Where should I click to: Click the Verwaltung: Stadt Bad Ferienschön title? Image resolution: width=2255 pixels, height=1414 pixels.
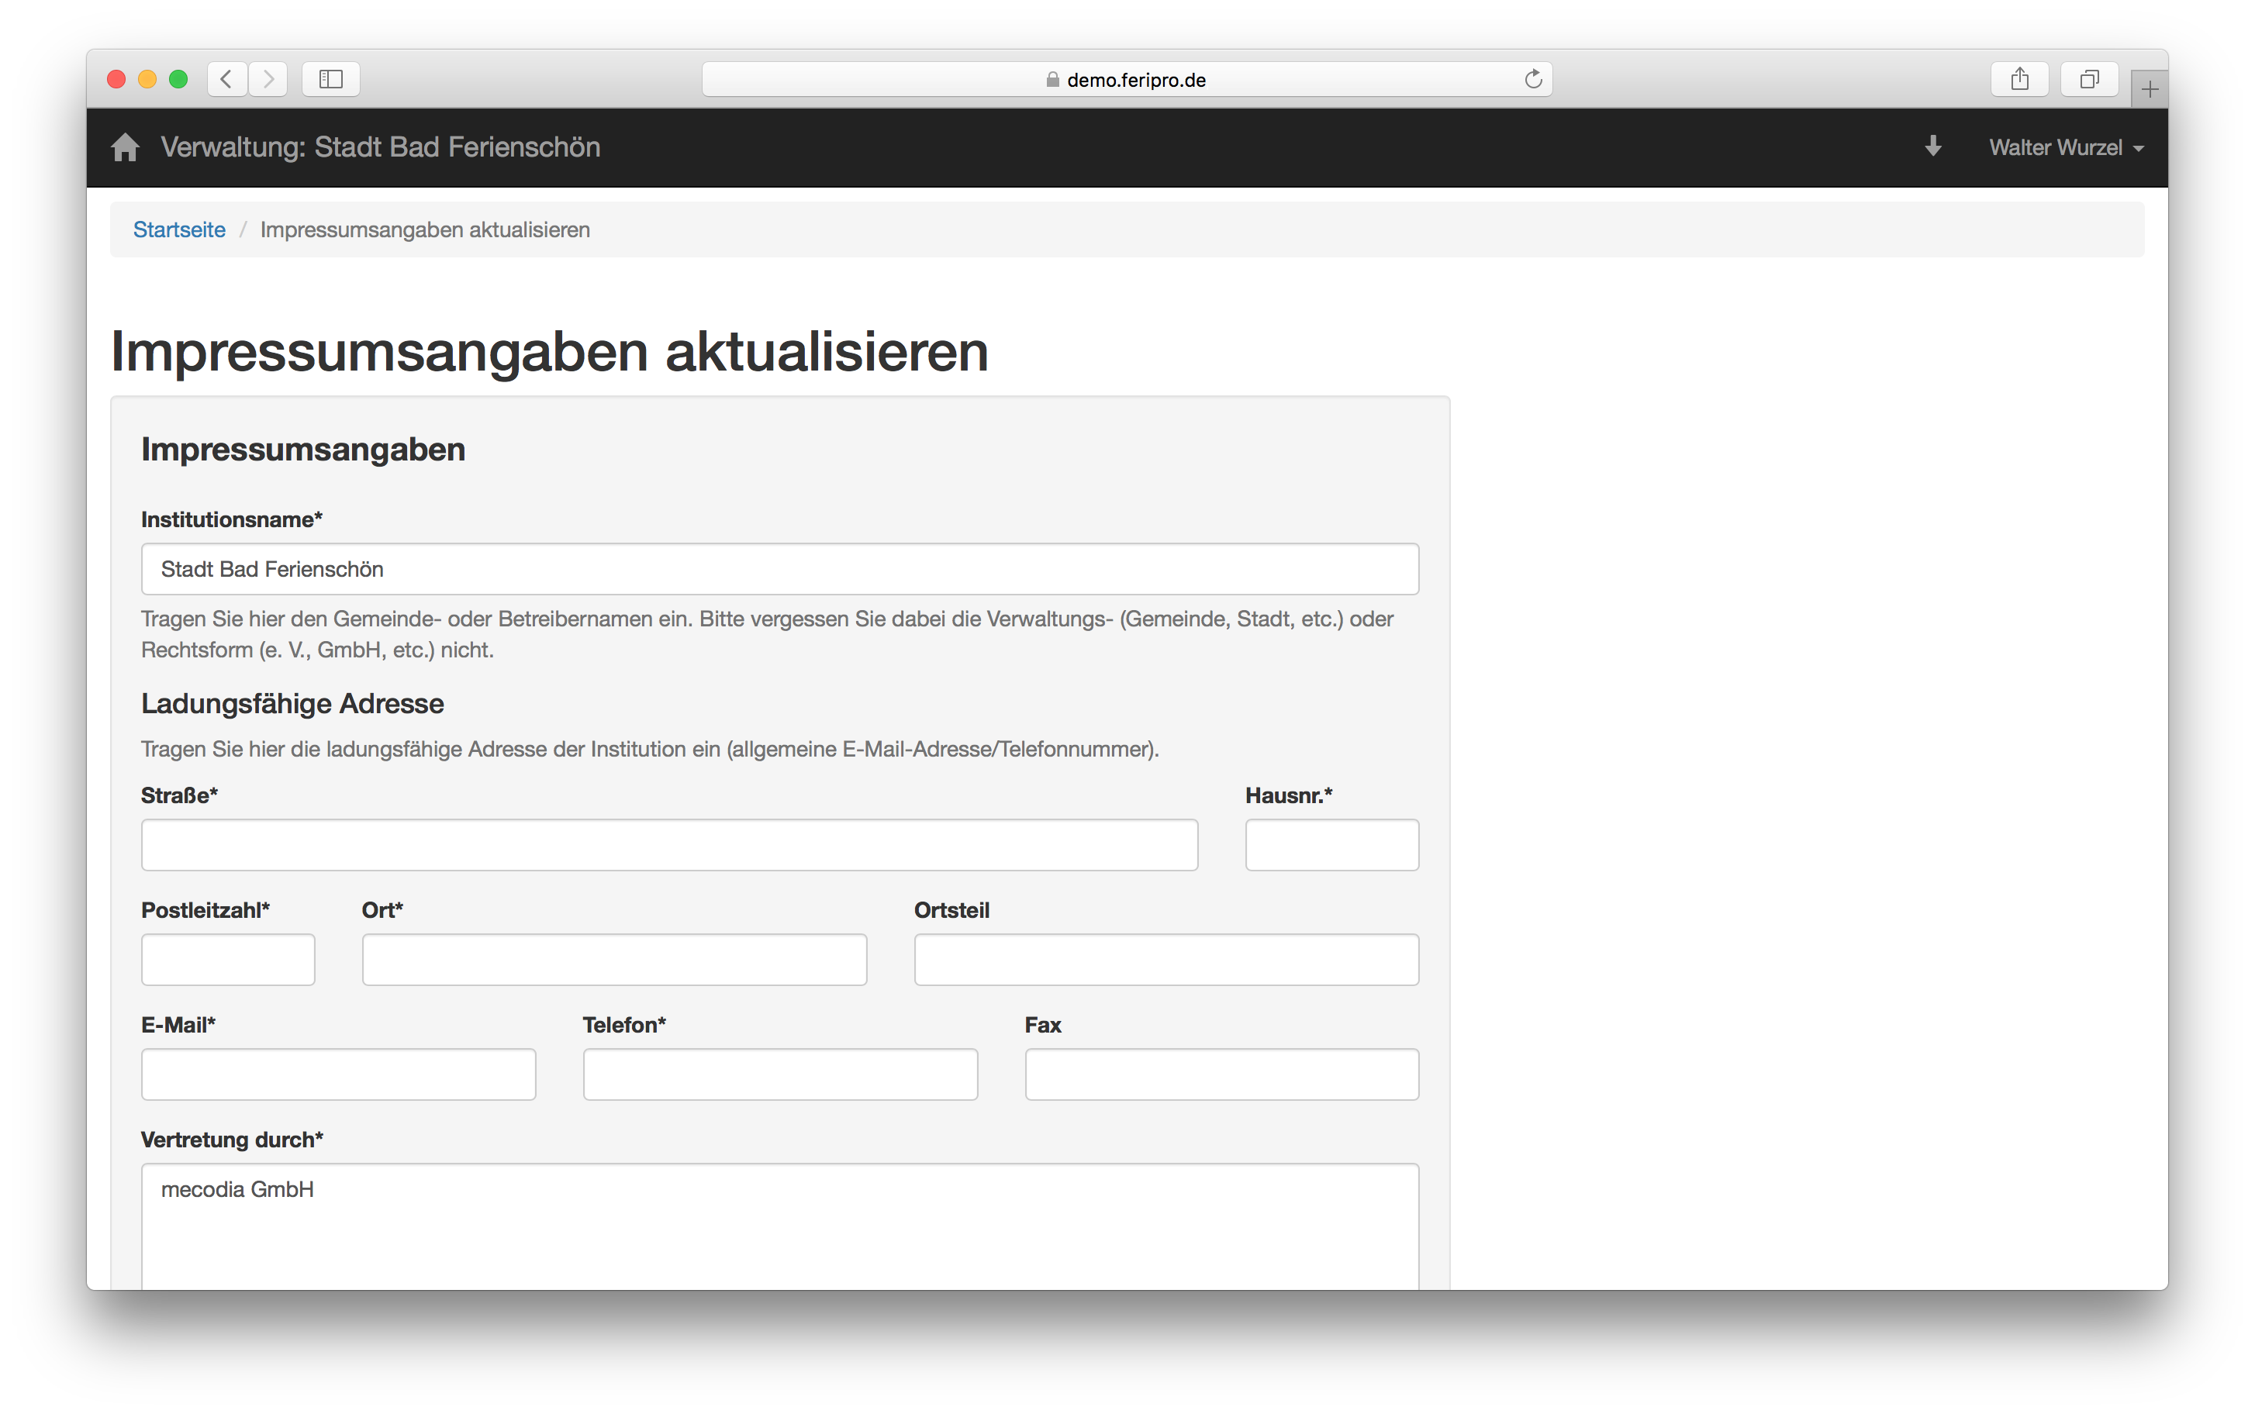click(x=380, y=148)
